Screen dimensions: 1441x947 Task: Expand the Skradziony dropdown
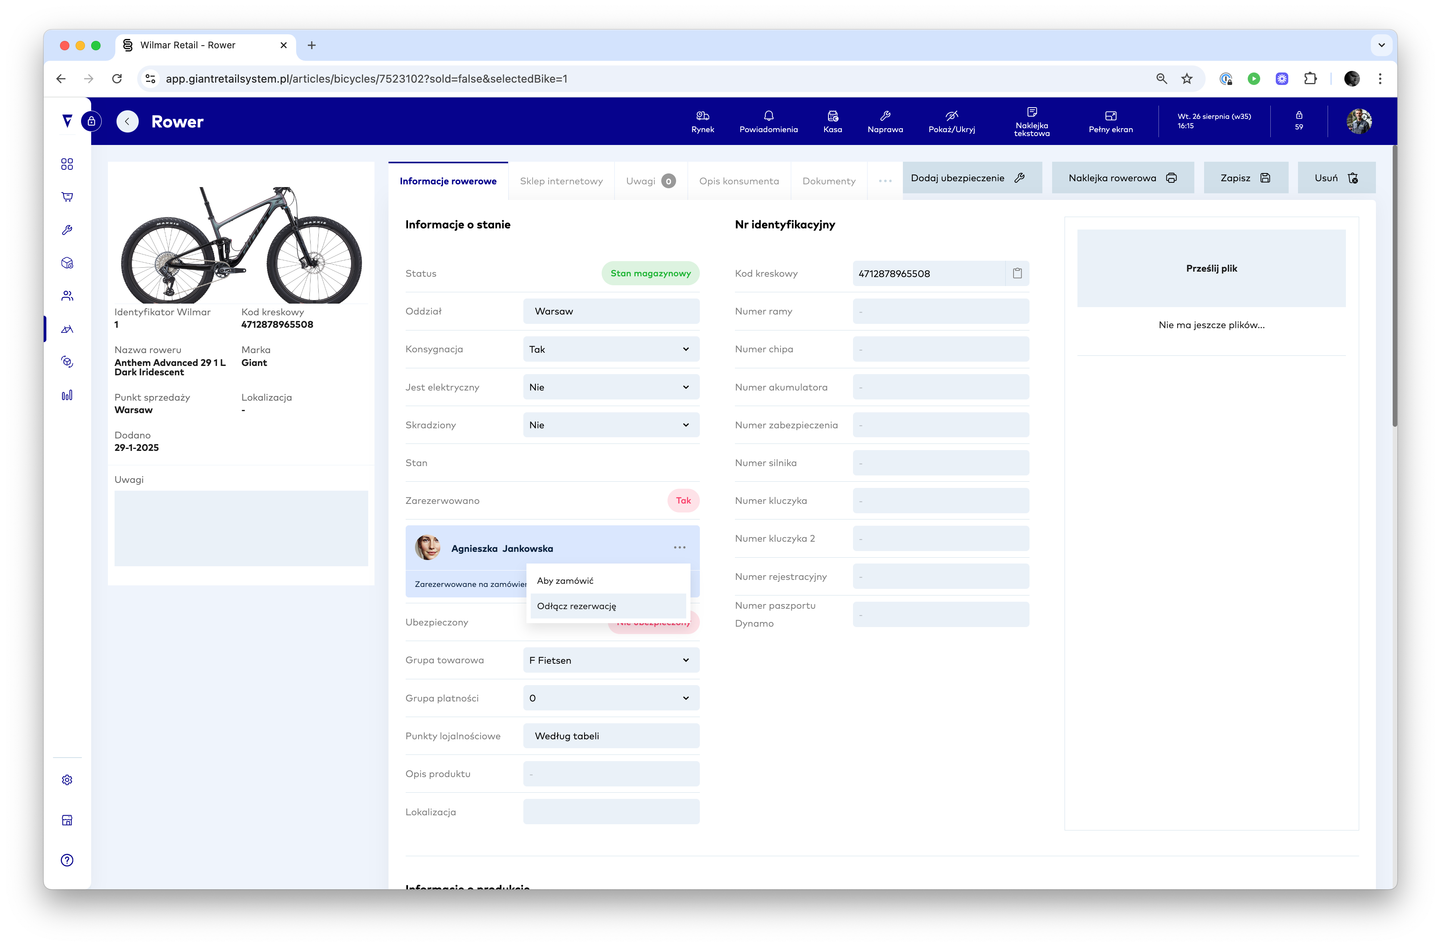click(611, 425)
